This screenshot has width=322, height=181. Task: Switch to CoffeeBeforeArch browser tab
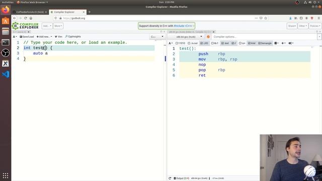point(30,12)
